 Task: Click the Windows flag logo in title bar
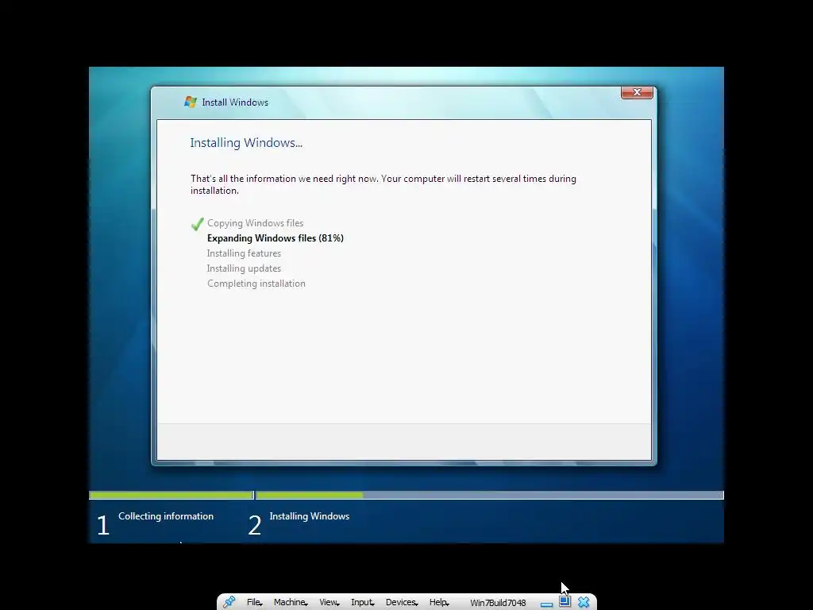191,102
